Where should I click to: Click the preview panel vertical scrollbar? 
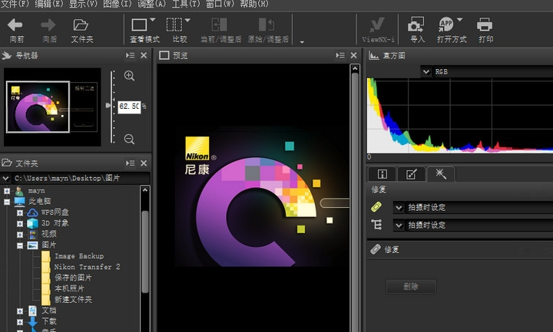(355, 201)
